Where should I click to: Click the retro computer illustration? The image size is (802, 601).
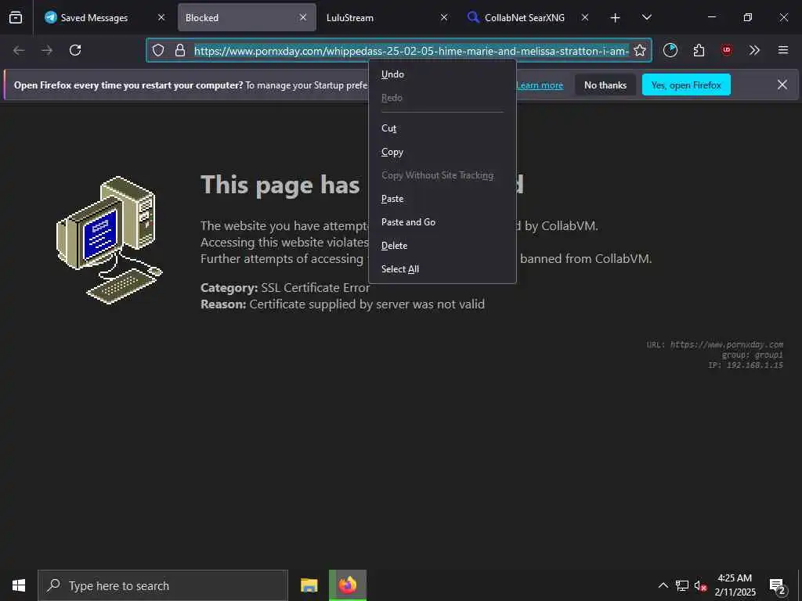109,239
